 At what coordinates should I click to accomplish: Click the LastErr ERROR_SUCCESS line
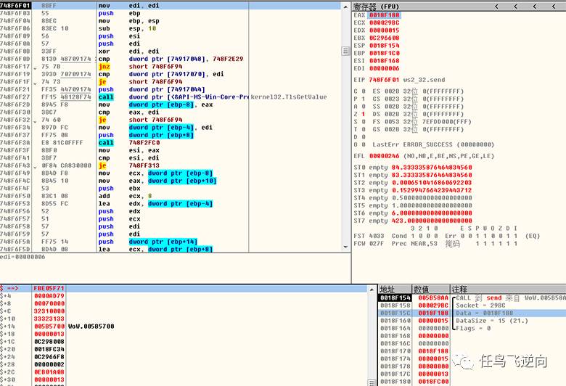(433, 144)
